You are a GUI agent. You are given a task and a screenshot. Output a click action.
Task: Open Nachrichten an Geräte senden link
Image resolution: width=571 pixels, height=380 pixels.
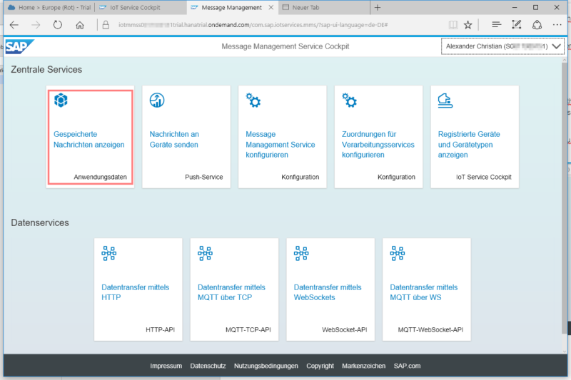point(174,139)
